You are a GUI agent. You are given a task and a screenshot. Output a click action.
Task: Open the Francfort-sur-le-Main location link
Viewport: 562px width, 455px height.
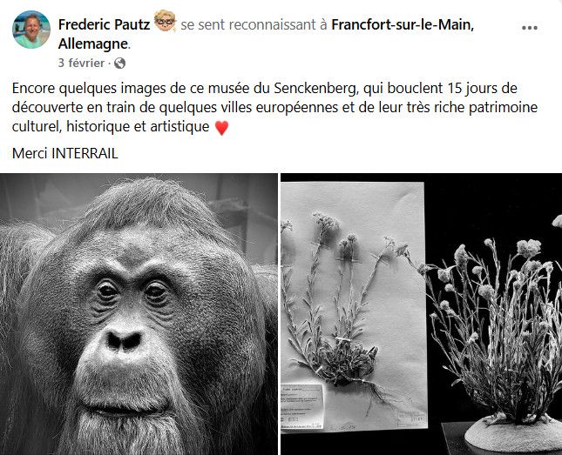point(403,24)
